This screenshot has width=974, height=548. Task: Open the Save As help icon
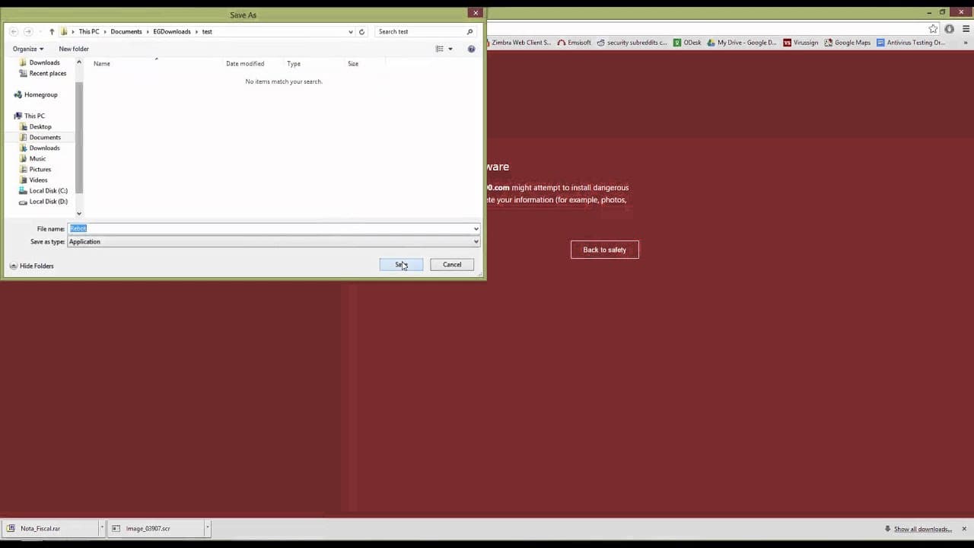point(471,49)
